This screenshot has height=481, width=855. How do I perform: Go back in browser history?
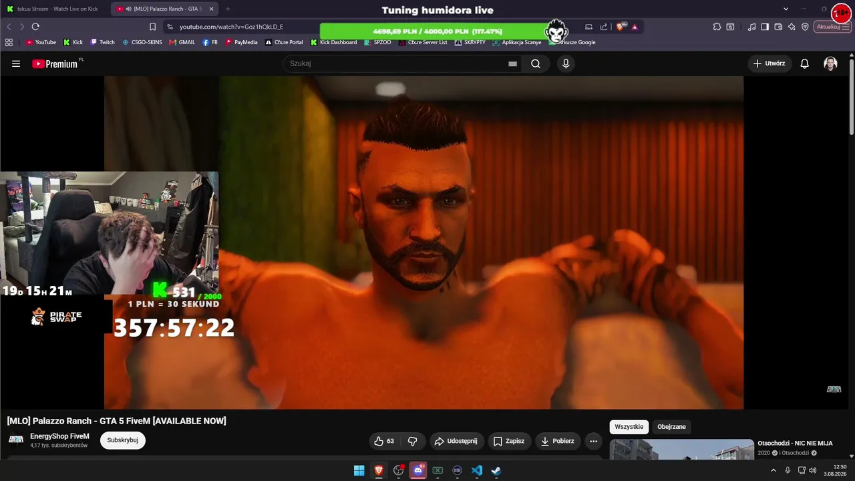[x=9, y=27]
